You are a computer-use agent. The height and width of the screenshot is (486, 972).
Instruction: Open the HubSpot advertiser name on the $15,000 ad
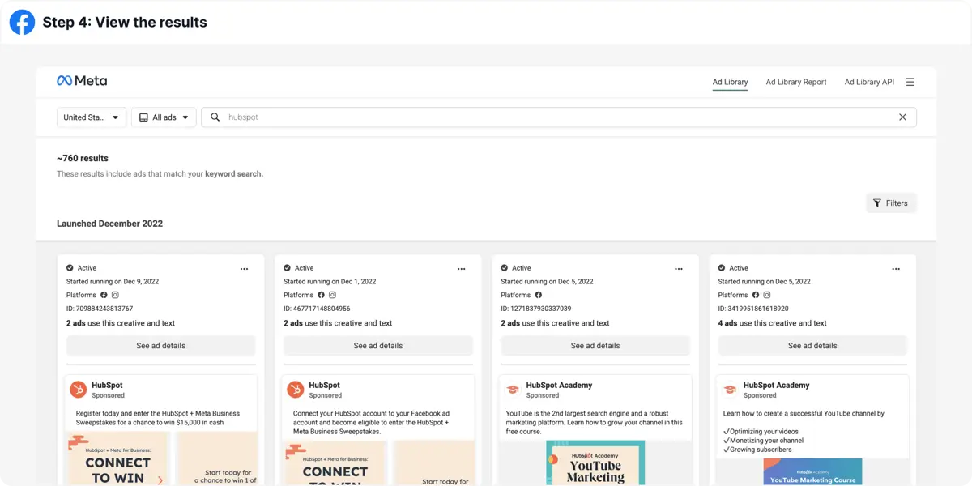(108, 386)
